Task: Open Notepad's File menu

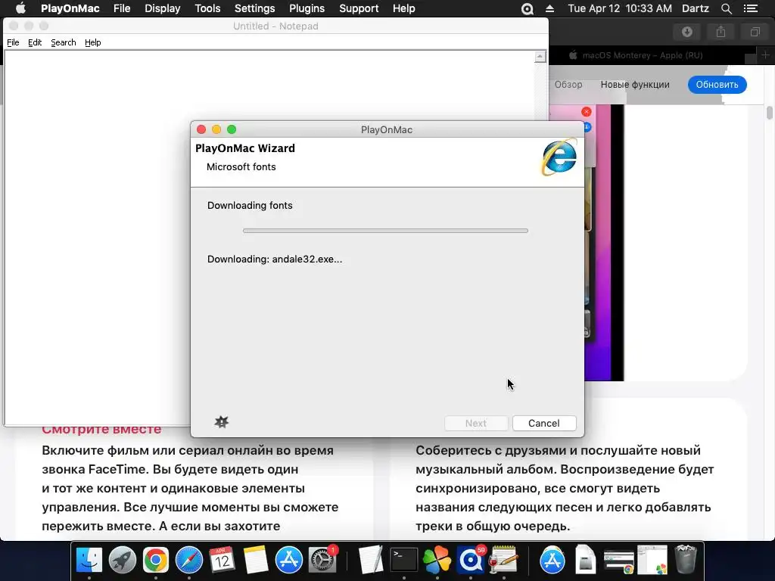Action: point(13,42)
